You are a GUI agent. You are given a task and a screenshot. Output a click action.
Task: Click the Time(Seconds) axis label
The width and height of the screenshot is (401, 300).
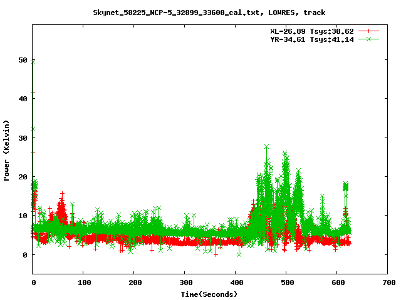pos(209,294)
